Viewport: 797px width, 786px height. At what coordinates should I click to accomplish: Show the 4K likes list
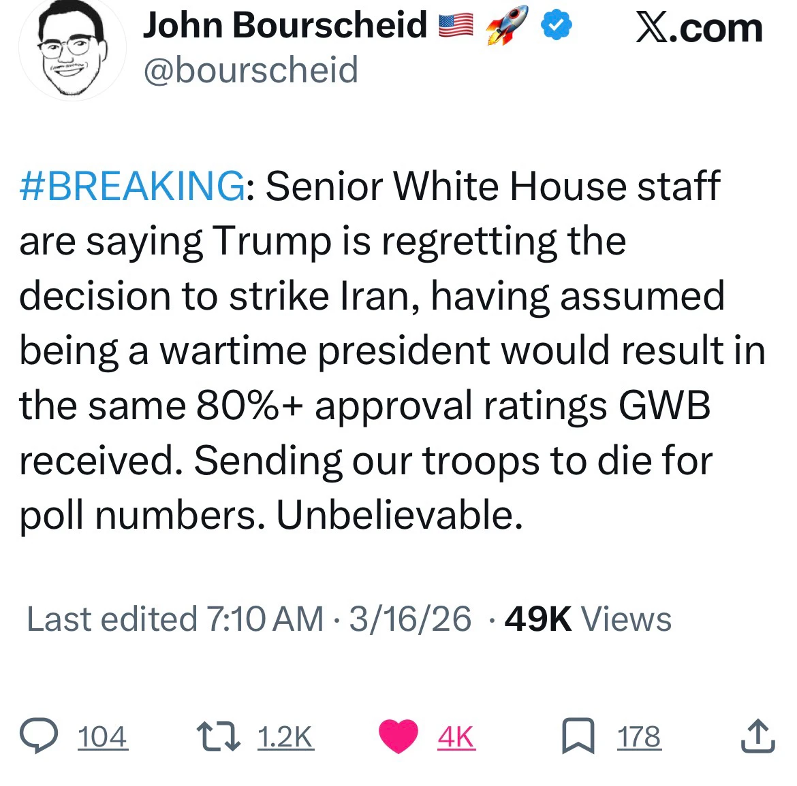(456, 737)
